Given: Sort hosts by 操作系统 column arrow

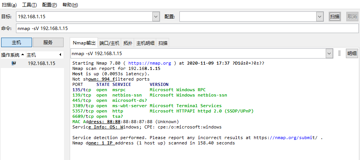Looking at the screenshot, I should [x=23, y=55].
